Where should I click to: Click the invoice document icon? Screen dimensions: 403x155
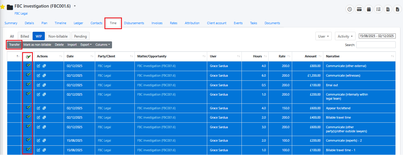(388, 9)
